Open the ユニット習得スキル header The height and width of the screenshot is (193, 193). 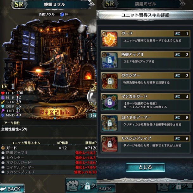coord(26,143)
